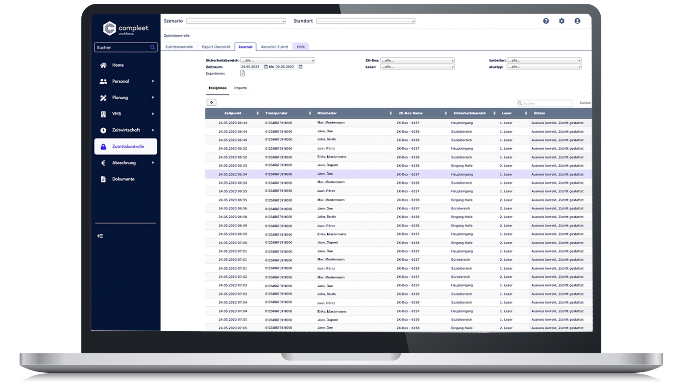Image resolution: width=684 pixels, height=389 pixels.
Task: Focus the table Suchen search box
Action: 545,103
